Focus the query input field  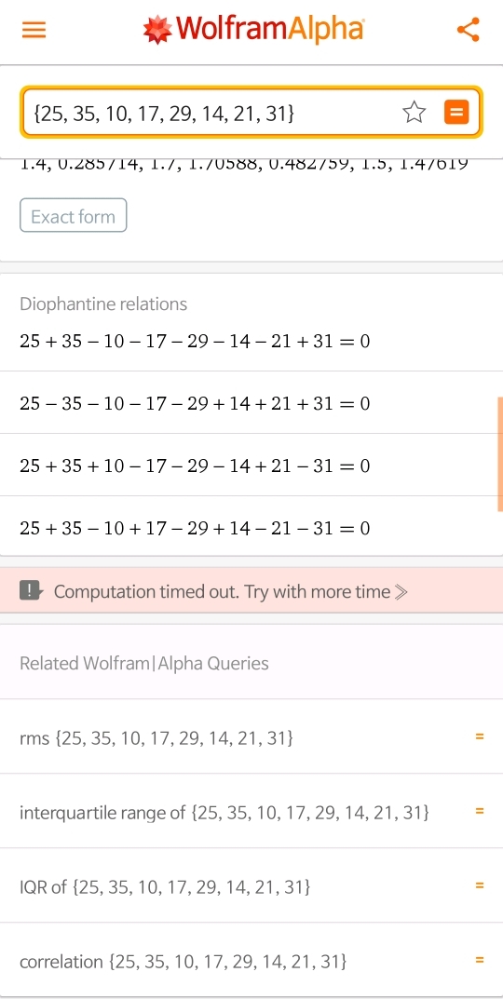point(213,113)
